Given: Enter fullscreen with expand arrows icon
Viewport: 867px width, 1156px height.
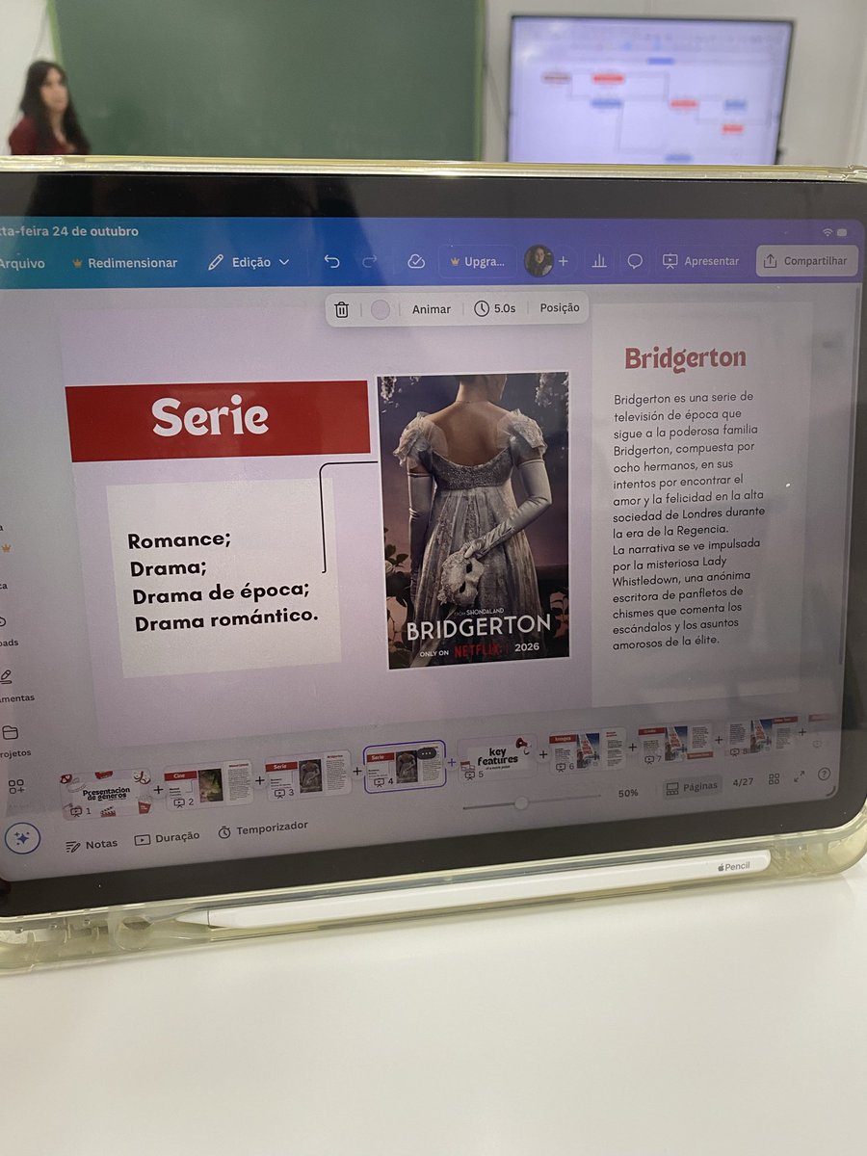Looking at the screenshot, I should point(799,776).
